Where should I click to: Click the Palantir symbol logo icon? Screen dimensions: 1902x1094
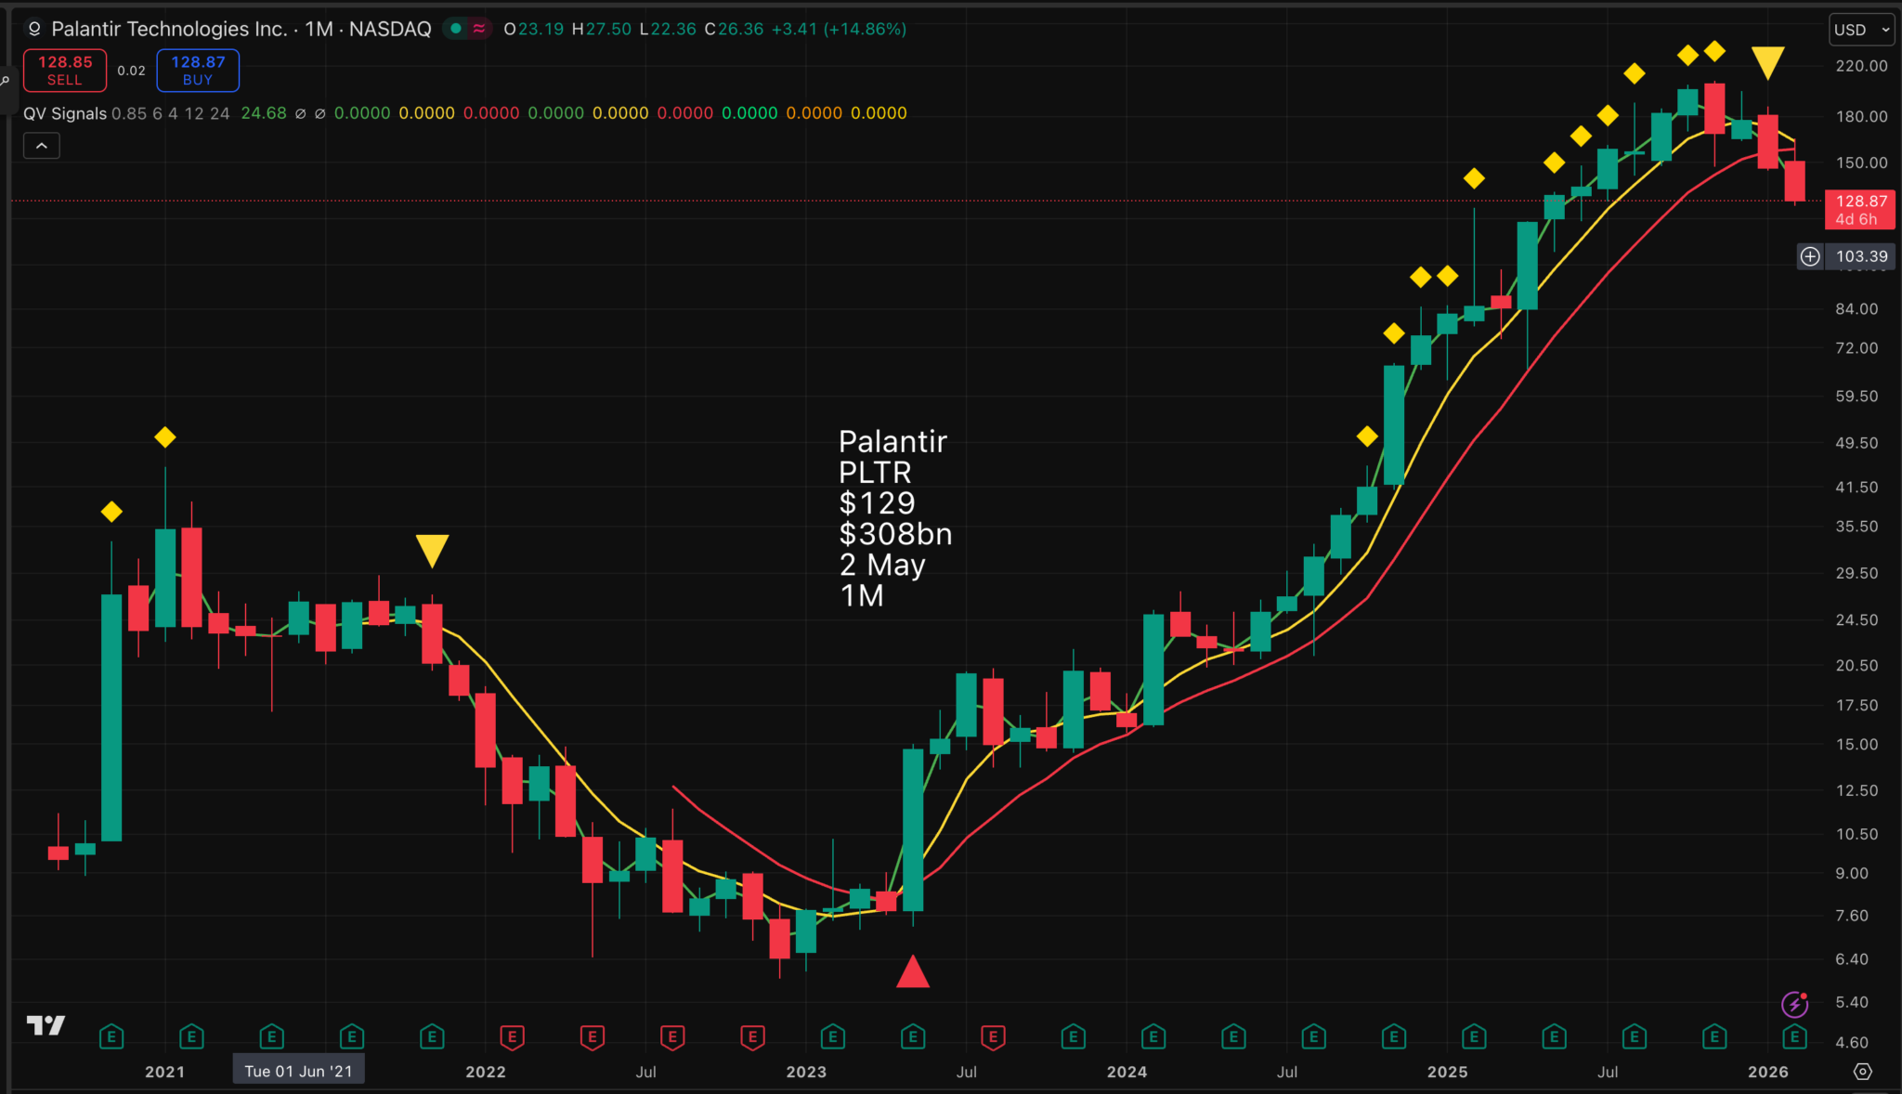point(34,29)
